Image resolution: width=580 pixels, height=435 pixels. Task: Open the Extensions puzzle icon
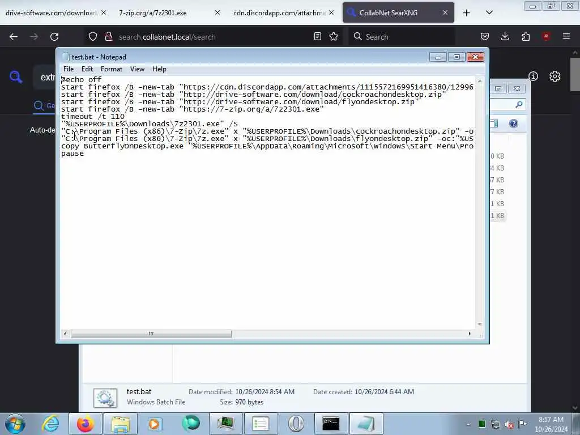coord(526,37)
